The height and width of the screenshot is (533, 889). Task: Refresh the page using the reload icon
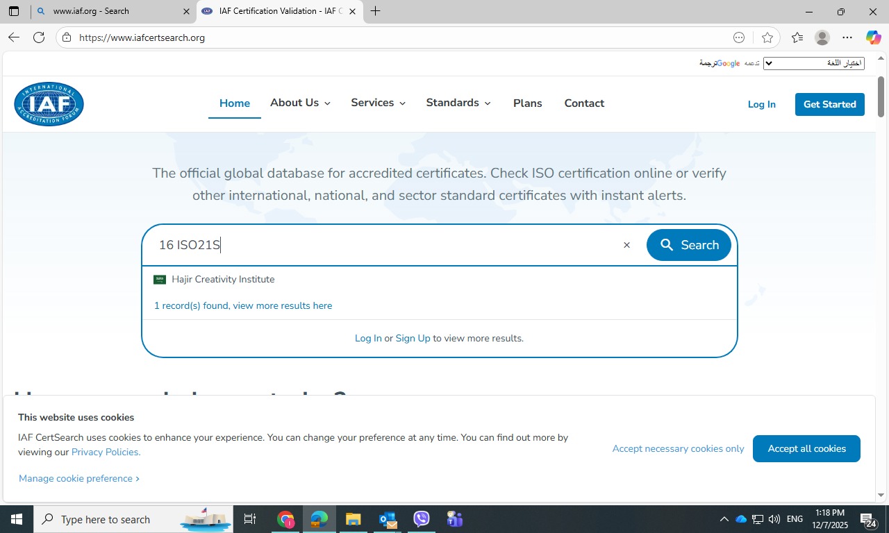point(39,37)
